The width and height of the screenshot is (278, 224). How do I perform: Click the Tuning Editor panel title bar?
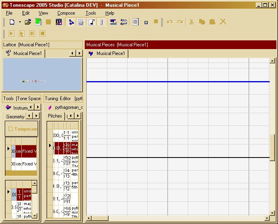(x=63, y=99)
